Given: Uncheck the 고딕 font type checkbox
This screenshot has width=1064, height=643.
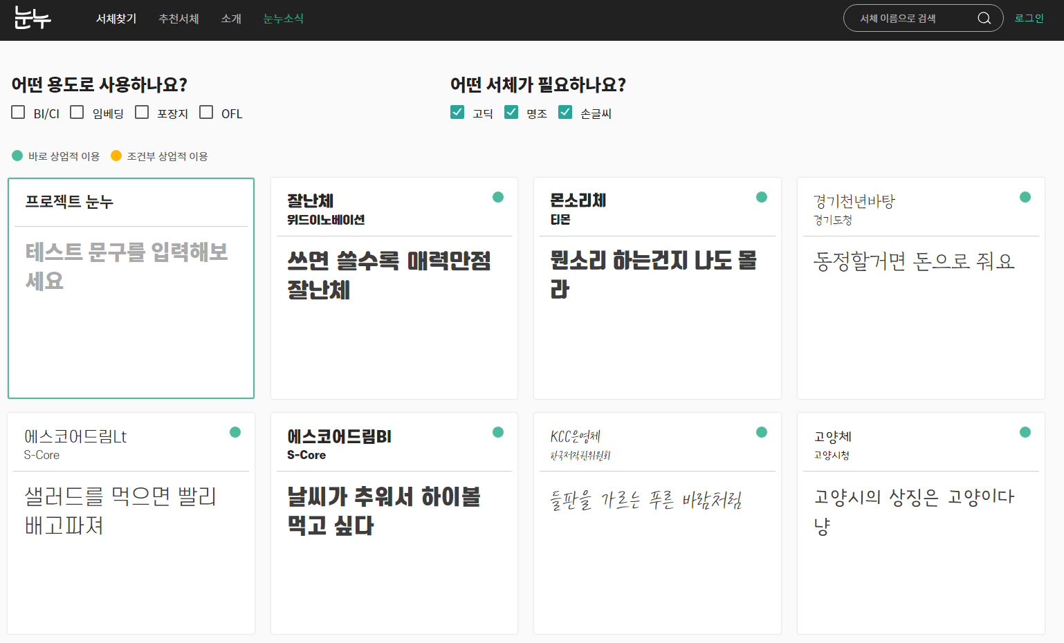Looking at the screenshot, I should click(457, 112).
